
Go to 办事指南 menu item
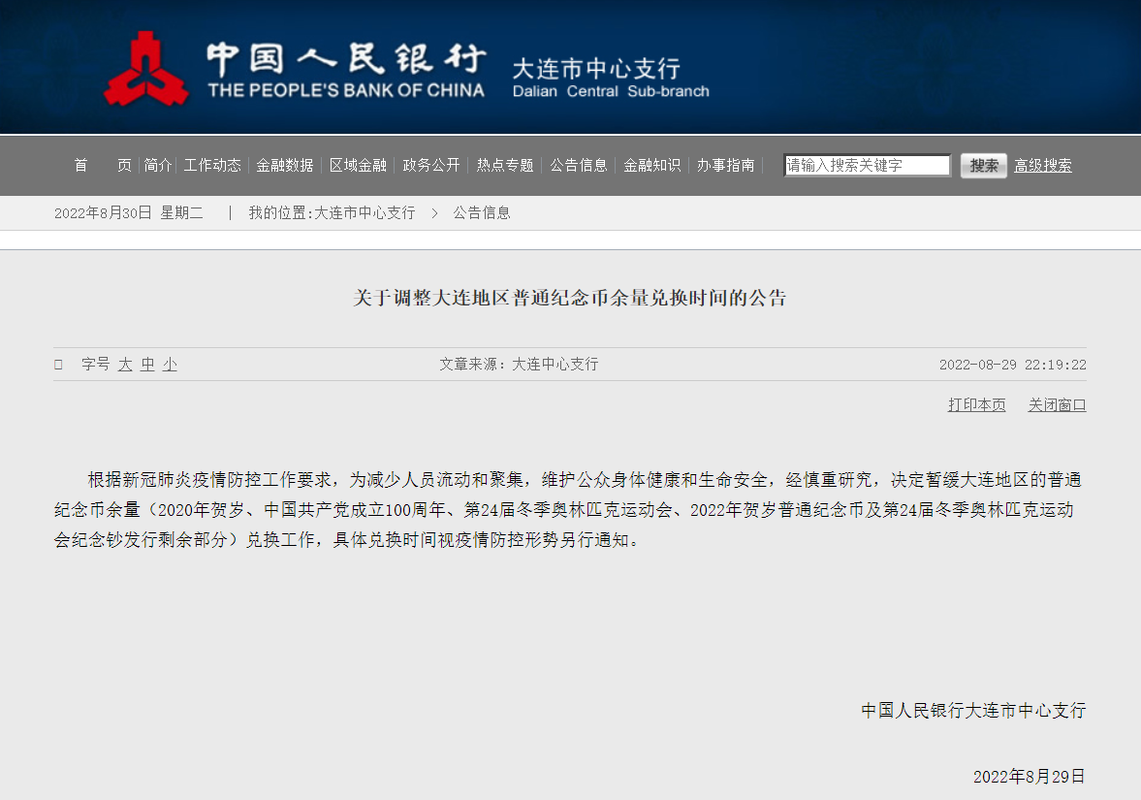pos(725,165)
